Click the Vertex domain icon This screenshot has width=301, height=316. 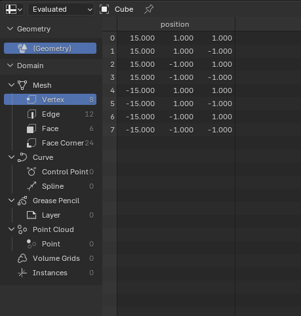(31, 100)
